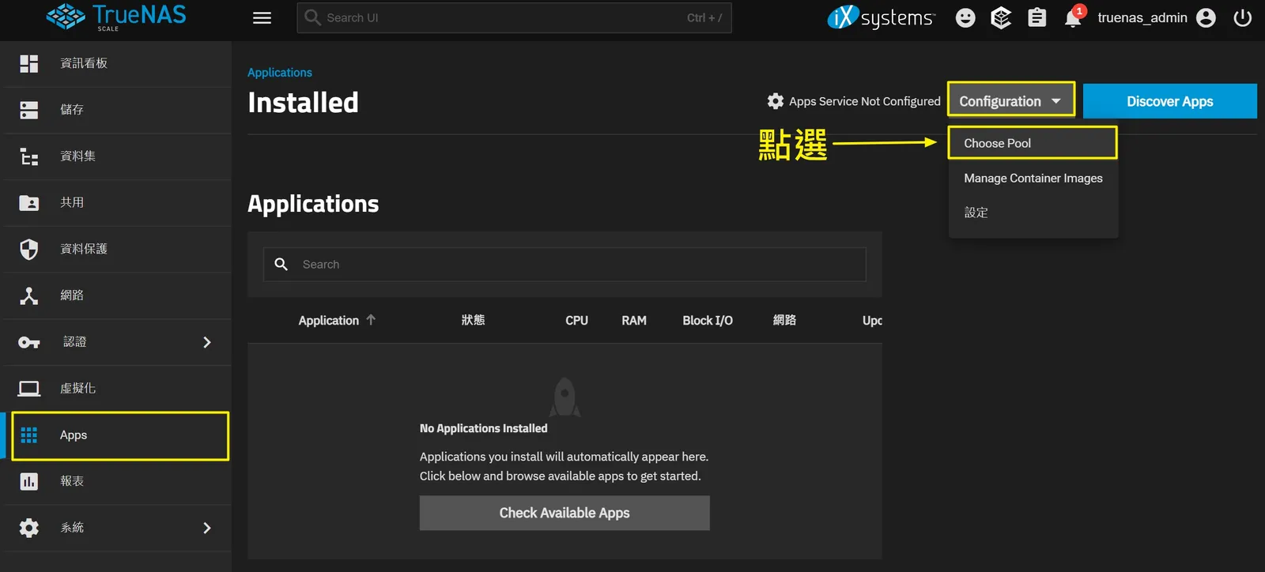Image resolution: width=1265 pixels, height=572 pixels.
Task: Click the Apps grid icon in sidebar
Action: [x=29, y=435]
